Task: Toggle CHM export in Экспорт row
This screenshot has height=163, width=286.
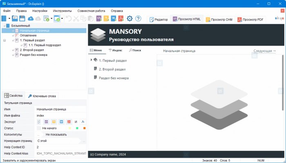Action: pyautogui.click(x=54, y=122)
